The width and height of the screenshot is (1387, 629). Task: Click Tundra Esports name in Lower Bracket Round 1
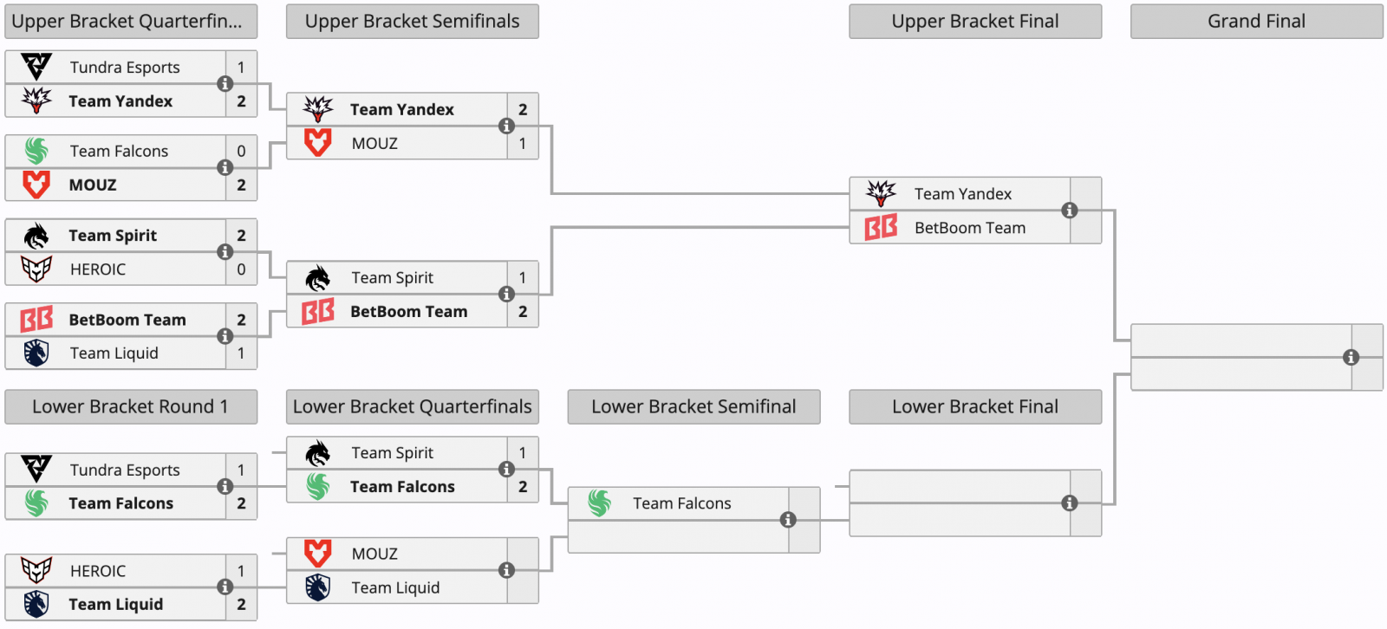(125, 470)
